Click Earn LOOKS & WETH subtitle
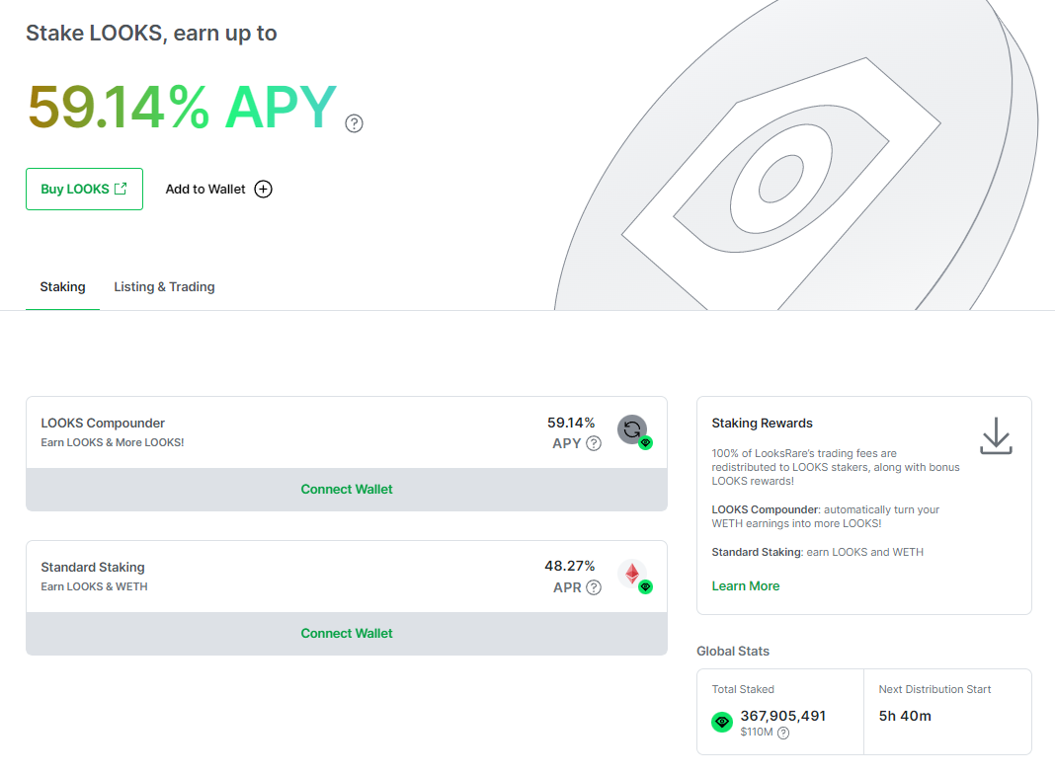Image resolution: width=1055 pixels, height=775 pixels. click(94, 586)
